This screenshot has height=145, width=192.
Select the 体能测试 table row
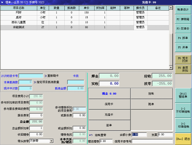point(85,27)
